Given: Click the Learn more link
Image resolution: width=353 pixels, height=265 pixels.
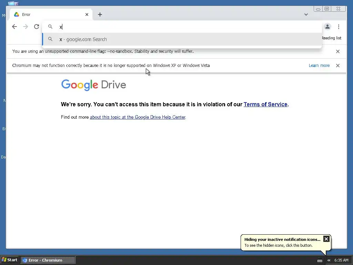Looking at the screenshot, I should click(x=319, y=66).
